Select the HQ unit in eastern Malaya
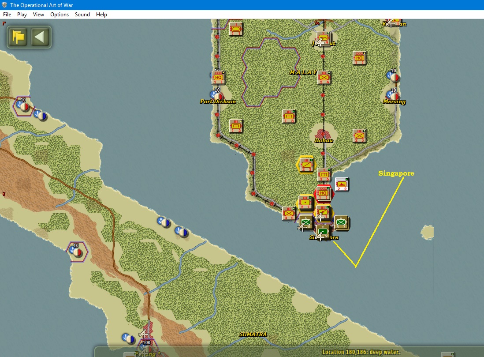Viewport: 484px width, 357px height. tap(359, 58)
